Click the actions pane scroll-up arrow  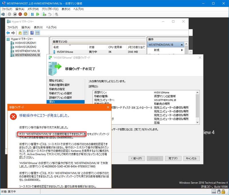[186, 44]
